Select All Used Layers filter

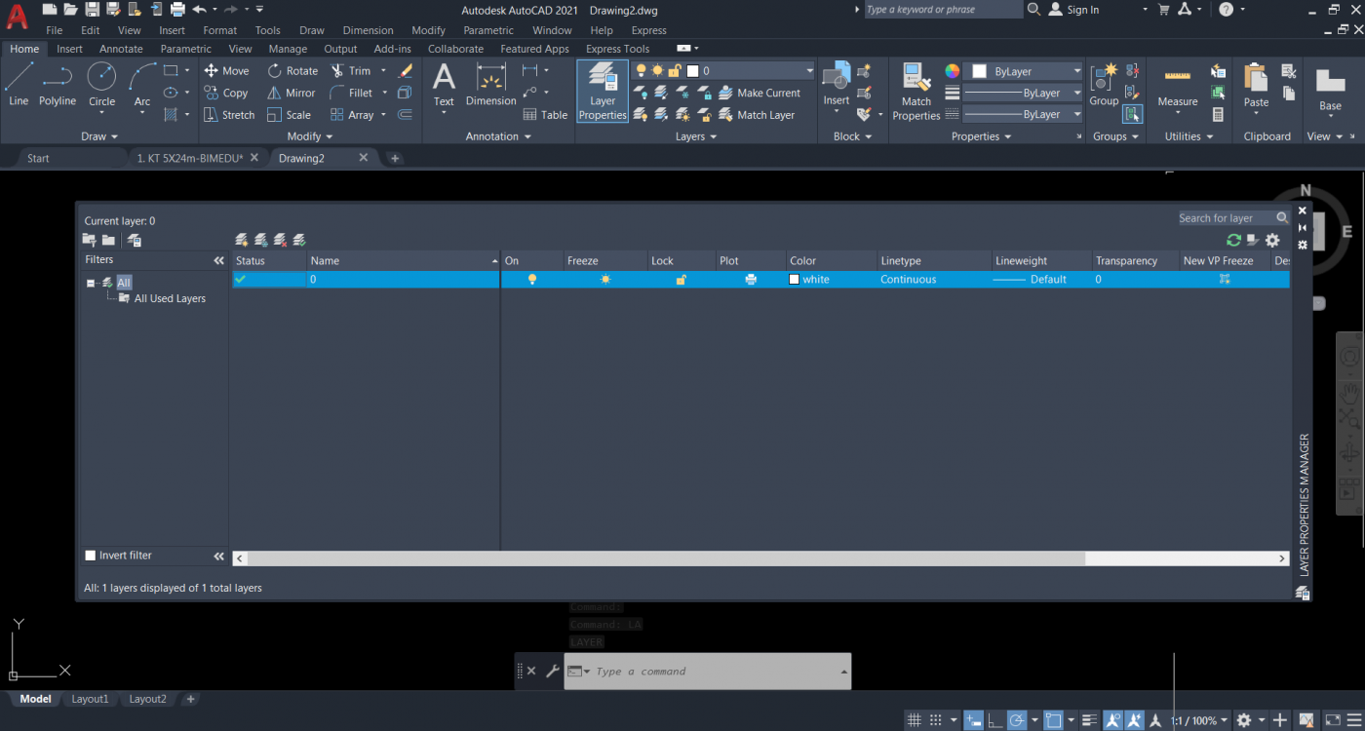point(169,299)
